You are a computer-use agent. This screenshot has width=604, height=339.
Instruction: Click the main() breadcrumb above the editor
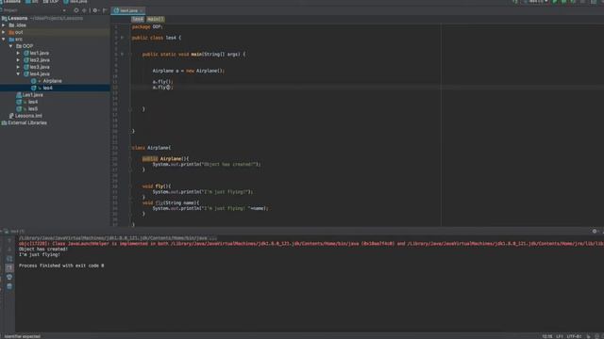(x=155, y=19)
